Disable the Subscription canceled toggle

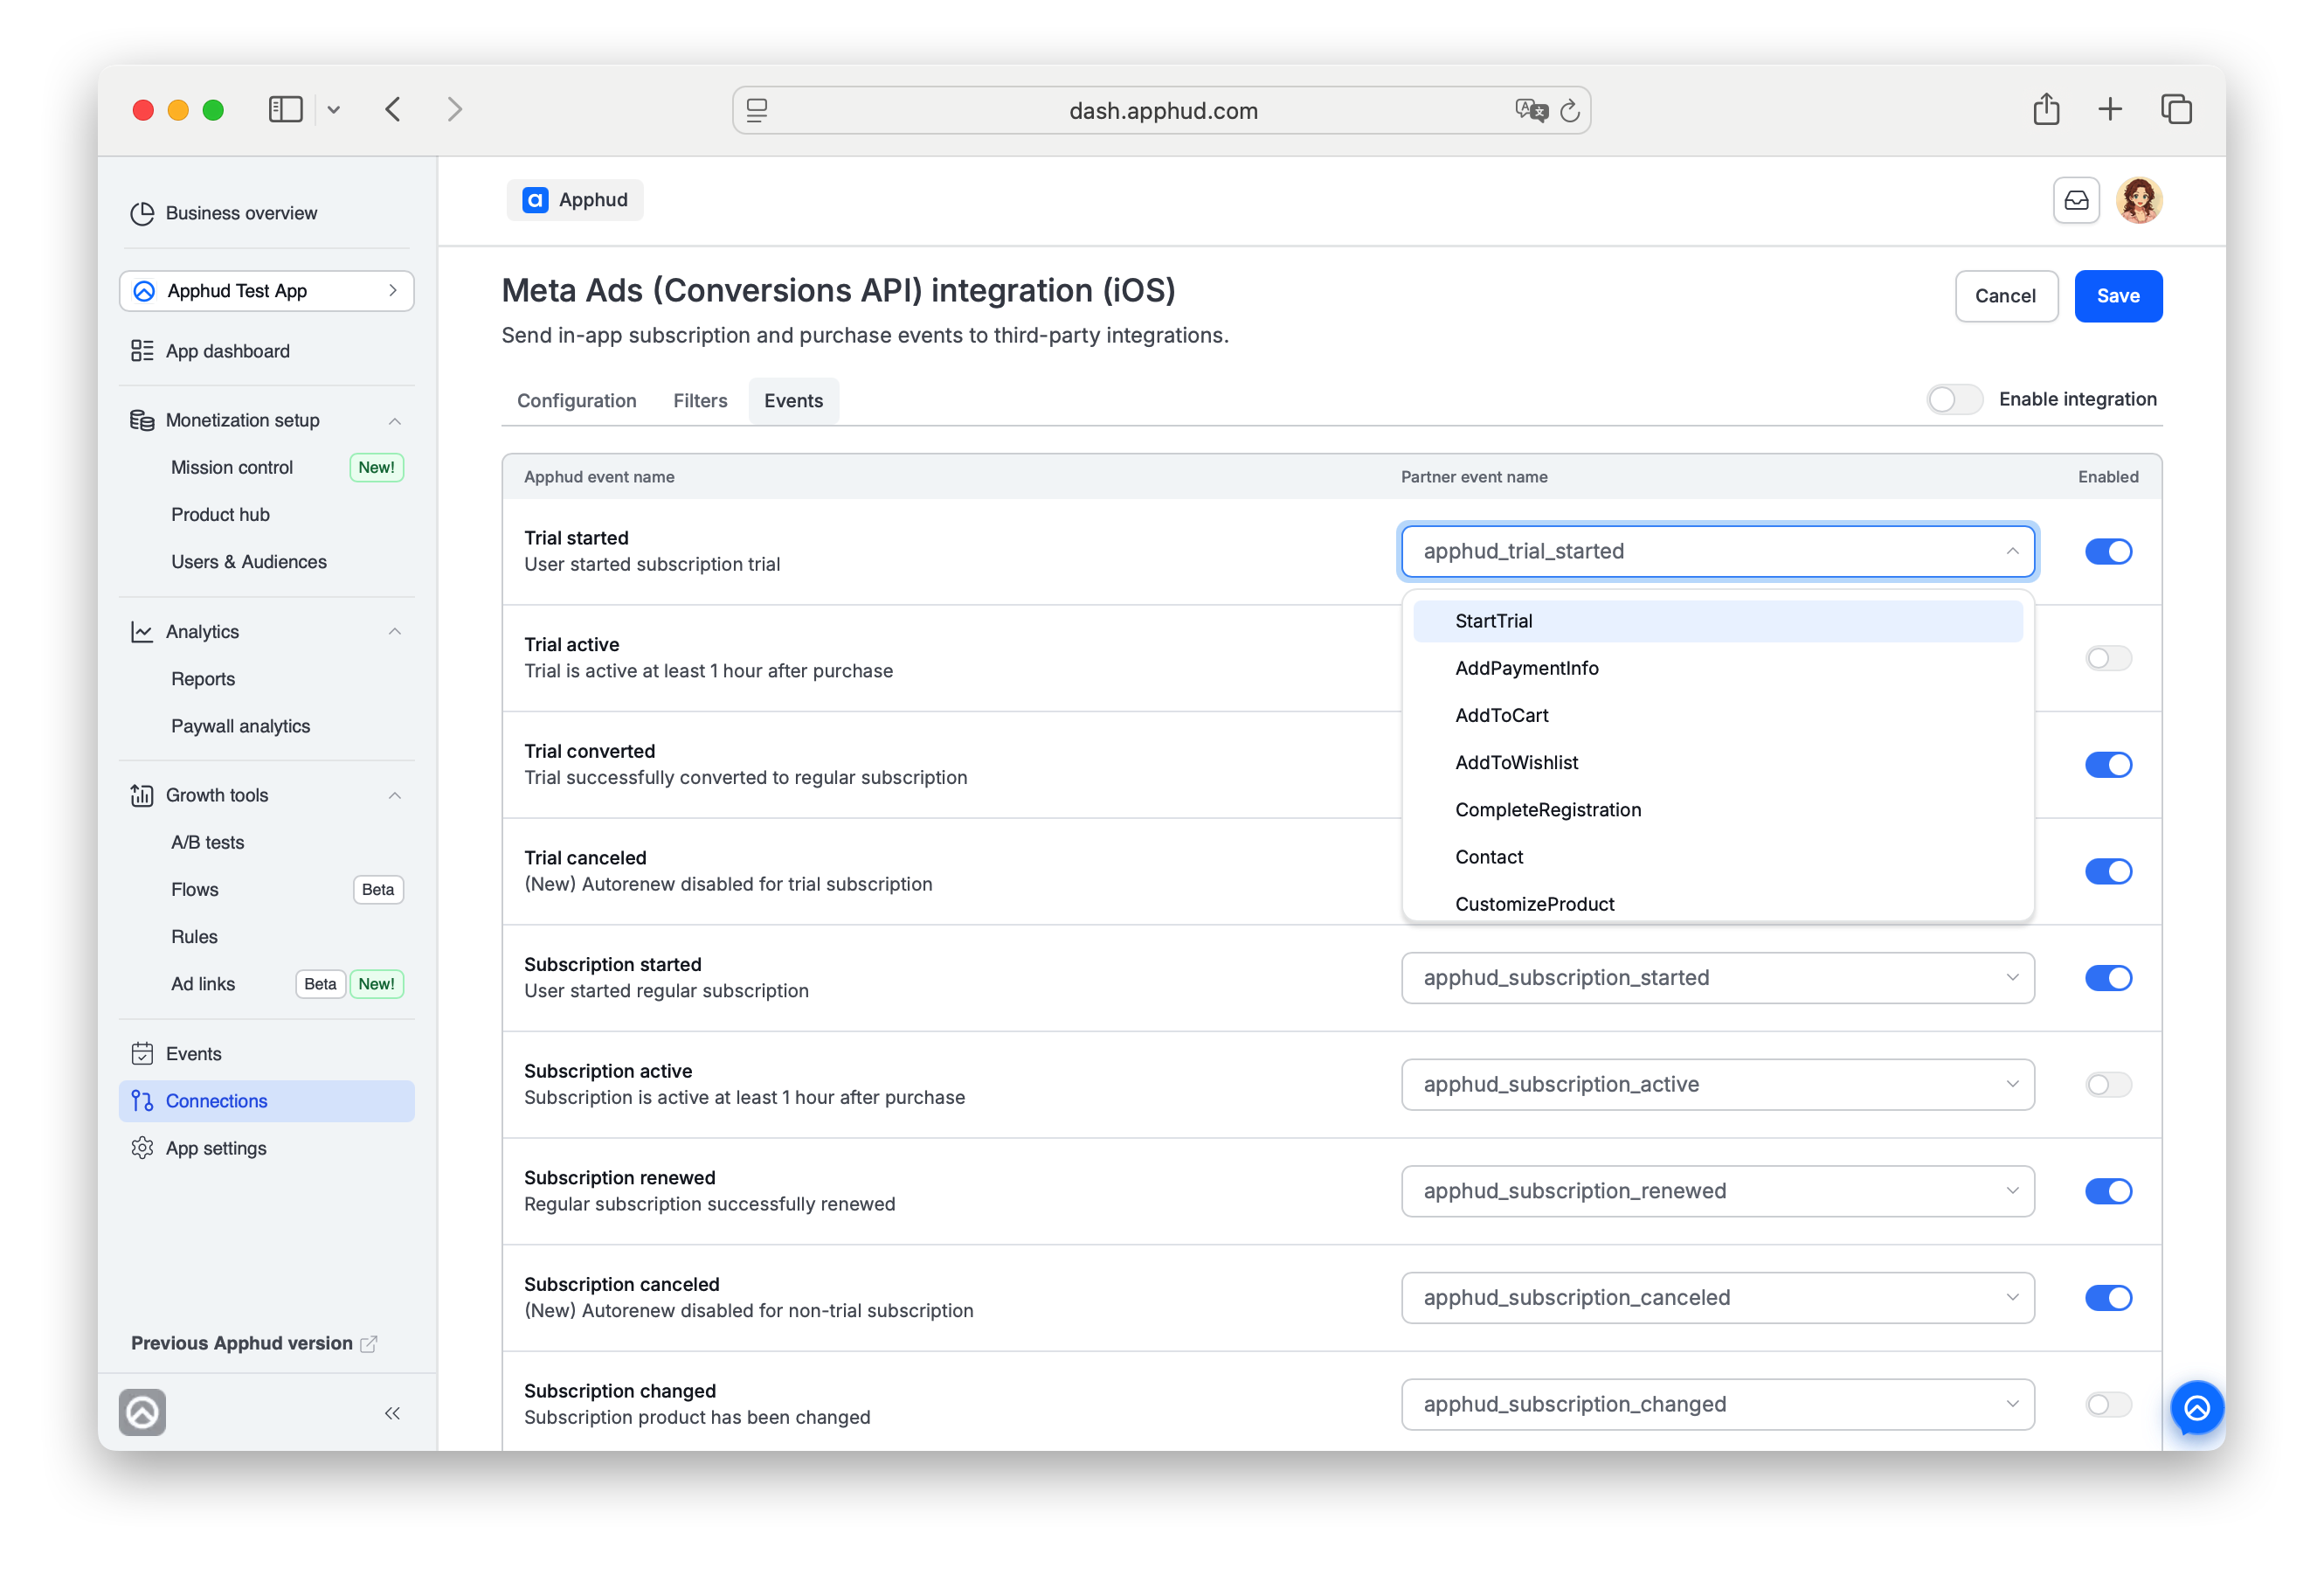(2108, 1298)
